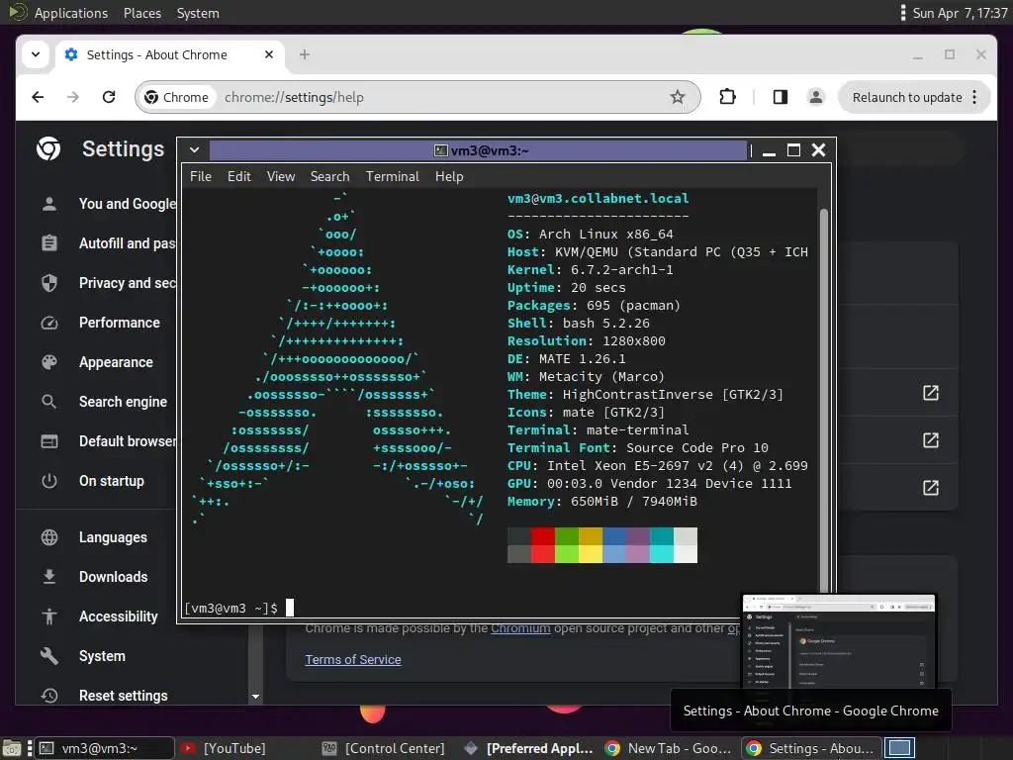
Task: Click the Appearance palette icon
Action: [x=49, y=362]
